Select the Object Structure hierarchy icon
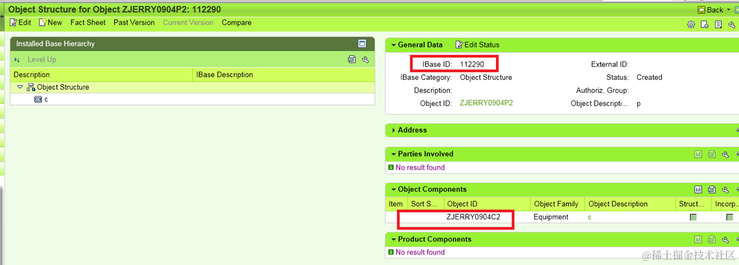Image resolution: width=739 pixels, height=265 pixels. [x=31, y=87]
